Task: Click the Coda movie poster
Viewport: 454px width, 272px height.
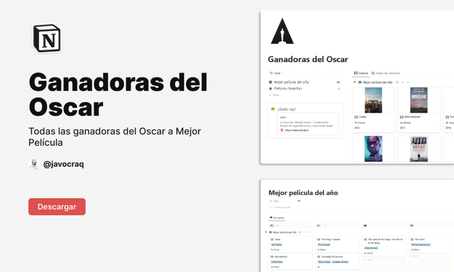Action: (x=373, y=100)
